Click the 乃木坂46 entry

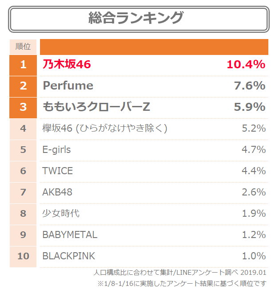pyautogui.click(x=67, y=64)
